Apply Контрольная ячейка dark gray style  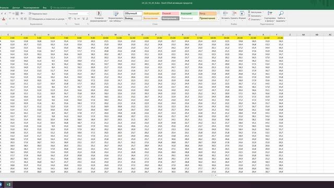point(170,18)
